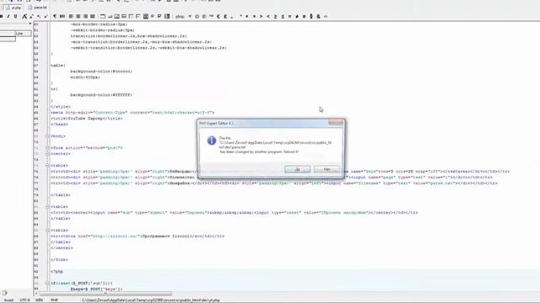Collapse the <form action> code fold
The width and height of the screenshot is (540, 303).
(47, 148)
